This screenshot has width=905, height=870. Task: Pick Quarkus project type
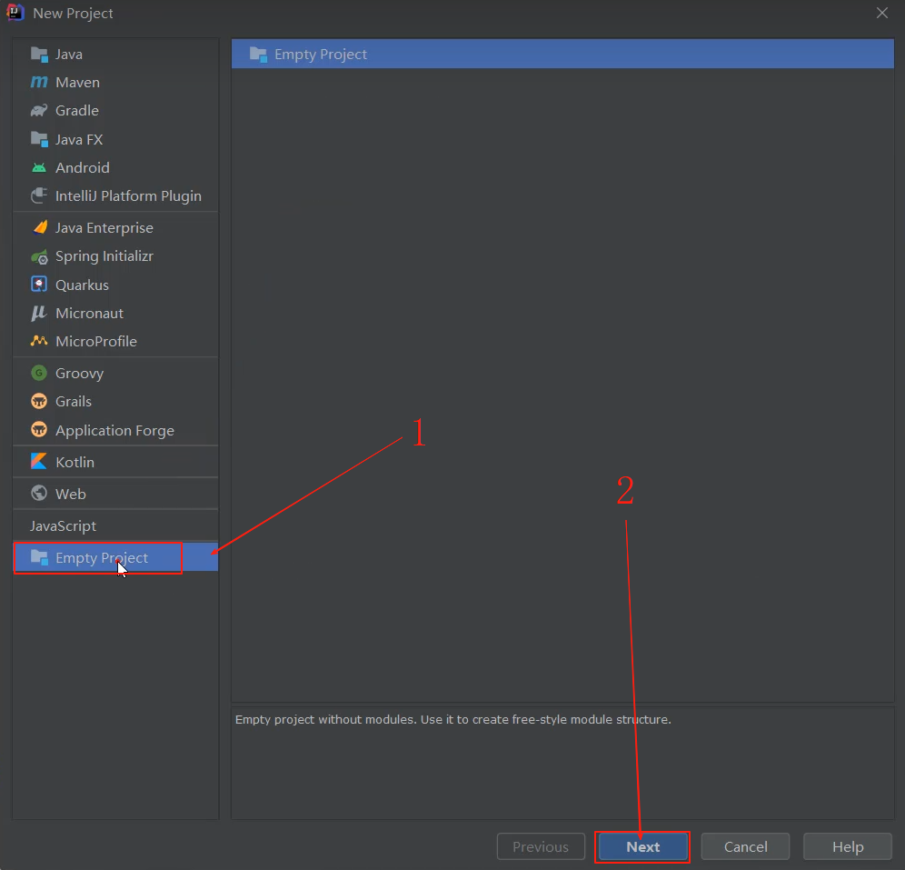[x=115, y=285]
